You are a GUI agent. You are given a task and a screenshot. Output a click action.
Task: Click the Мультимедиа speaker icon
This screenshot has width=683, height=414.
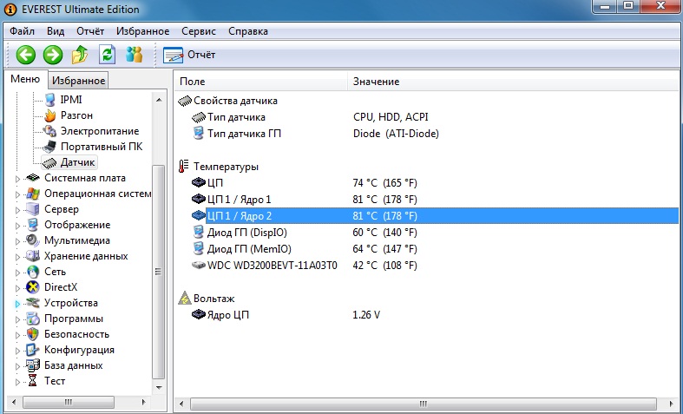tap(33, 240)
